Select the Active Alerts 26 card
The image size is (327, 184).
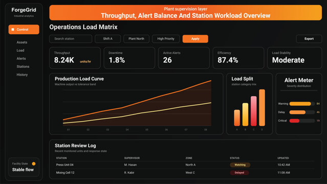click(184, 58)
